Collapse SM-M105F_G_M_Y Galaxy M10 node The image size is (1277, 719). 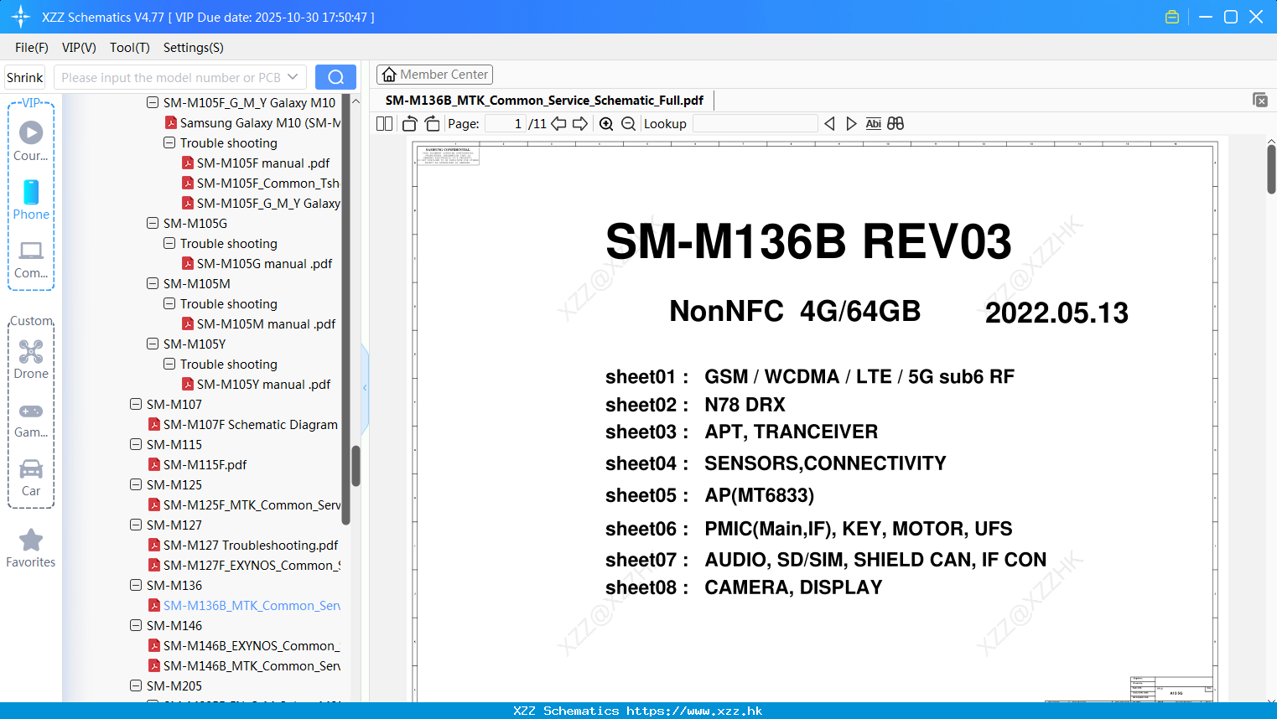point(153,102)
